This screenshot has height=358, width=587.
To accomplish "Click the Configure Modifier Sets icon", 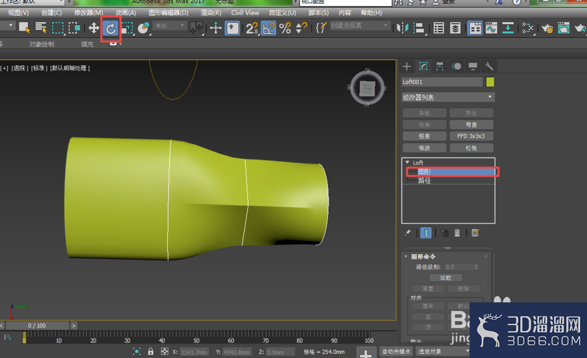I will click(475, 233).
